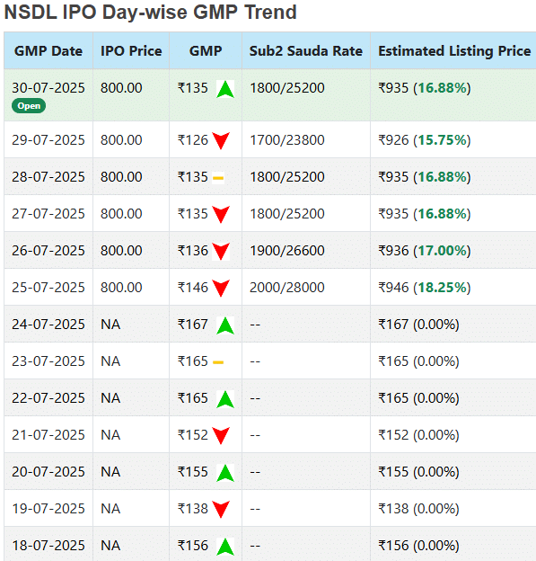Image resolution: width=536 pixels, height=561 pixels.
Task: Click red down arrow next to ₹136
Action: click(x=221, y=251)
